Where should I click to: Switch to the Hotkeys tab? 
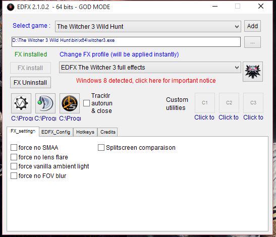tap(85, 132)
